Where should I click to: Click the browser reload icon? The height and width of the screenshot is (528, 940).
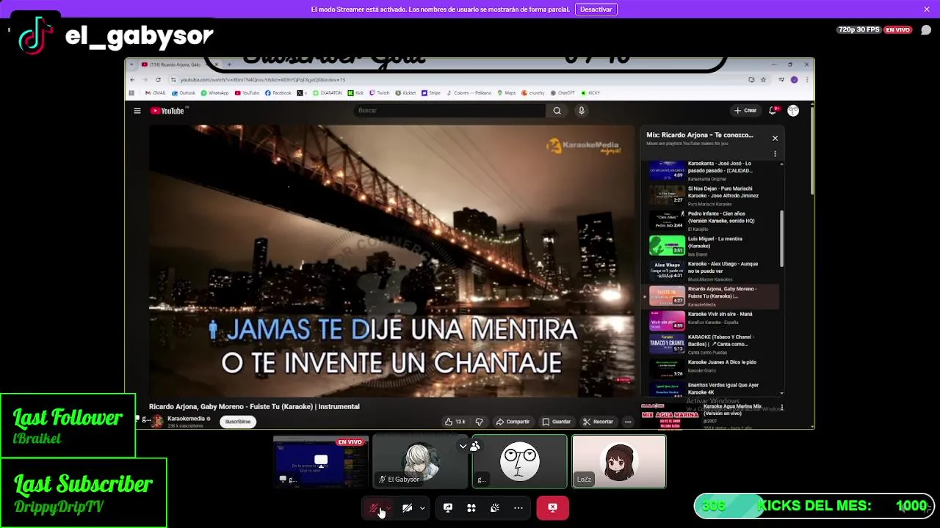pos(158,79)
